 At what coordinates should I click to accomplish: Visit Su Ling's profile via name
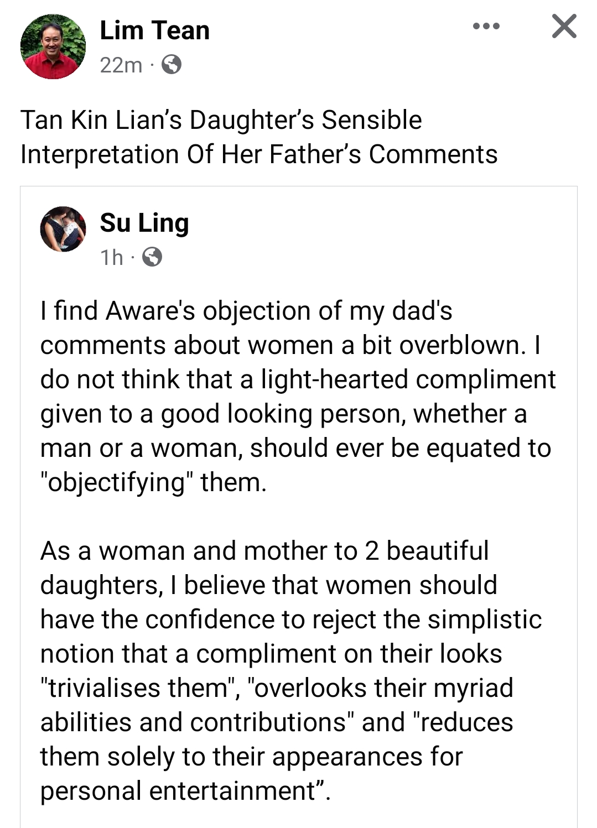144,223
